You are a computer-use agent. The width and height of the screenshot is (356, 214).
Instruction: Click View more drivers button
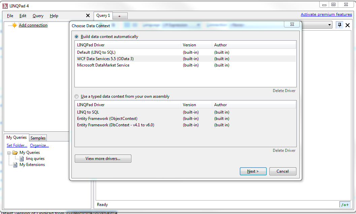coord(103,159)
